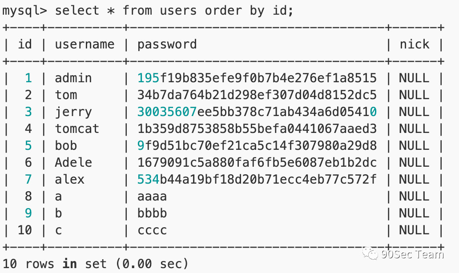459x273 pixels.
Task: Click the username column header
Action: [85, 44]
